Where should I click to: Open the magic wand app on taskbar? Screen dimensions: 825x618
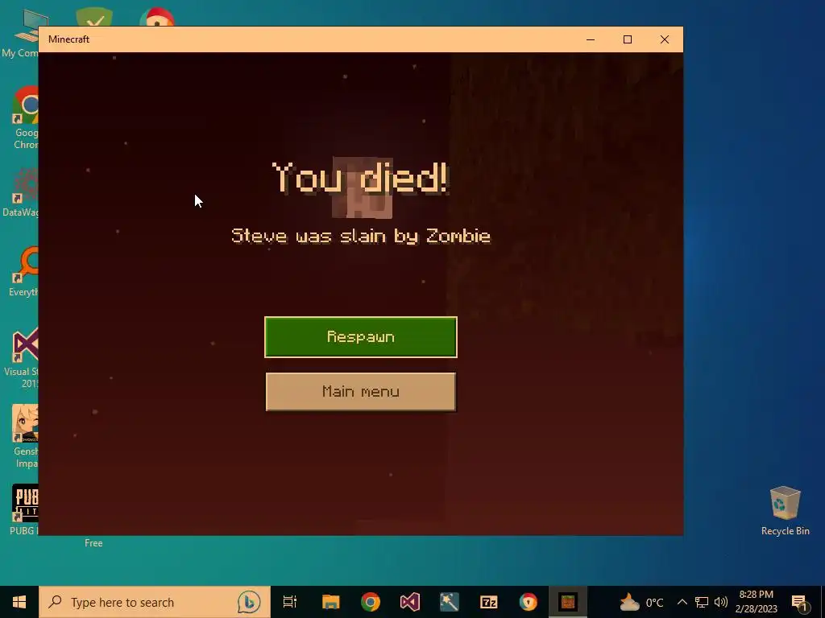click(x=450, y=602)
